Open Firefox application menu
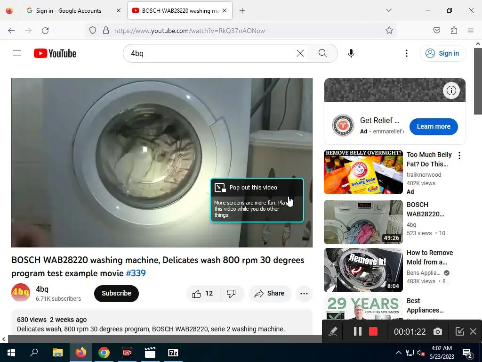The height and width of the screenshot is (362, 482). pos(471,31)
